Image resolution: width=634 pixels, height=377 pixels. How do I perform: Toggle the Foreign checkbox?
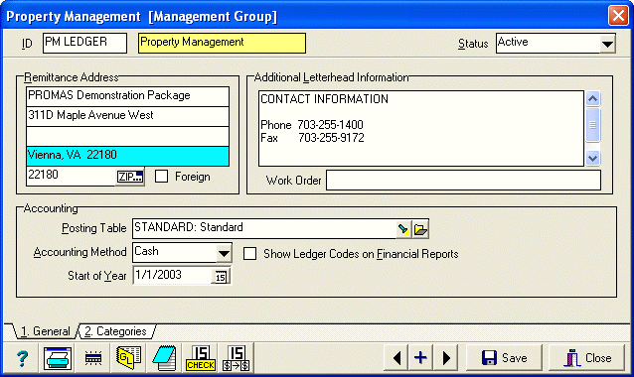(x=161, y=177)
